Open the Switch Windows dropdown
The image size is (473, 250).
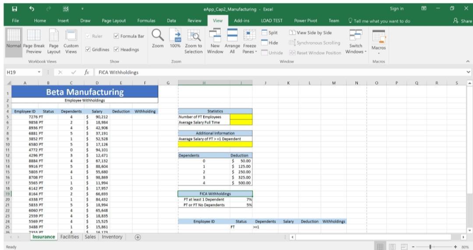coord(356,43)
